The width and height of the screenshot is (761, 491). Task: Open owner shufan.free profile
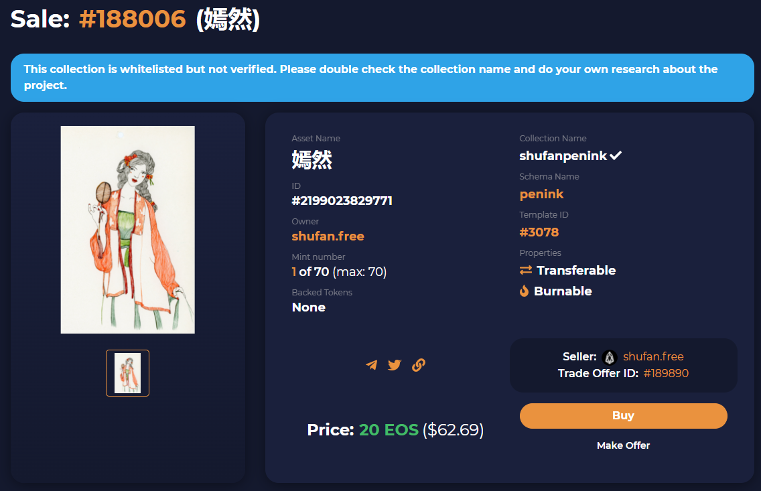click(x=328, y=236)
